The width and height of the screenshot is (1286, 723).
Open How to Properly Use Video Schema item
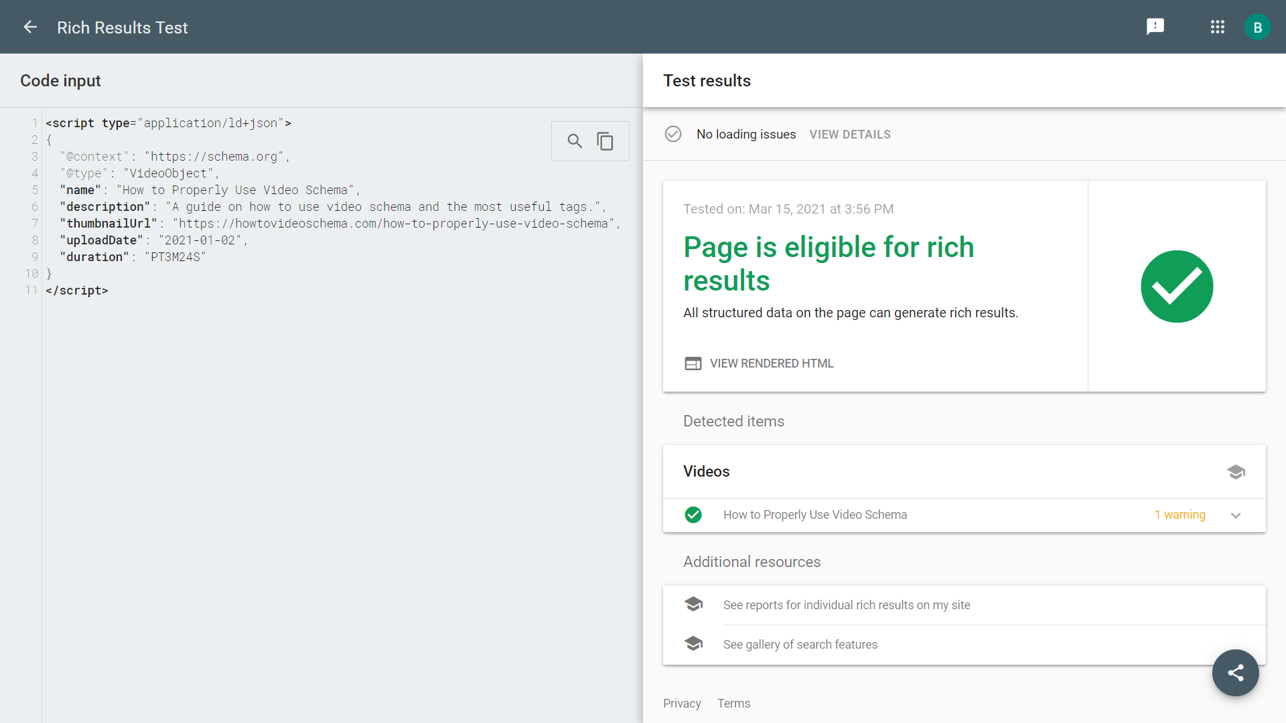coord(814,515)
